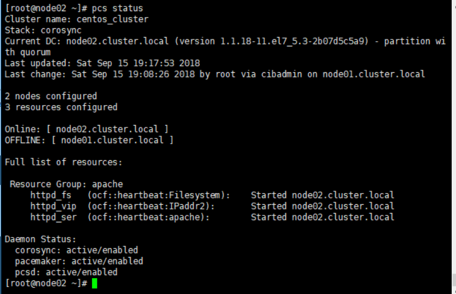Click the scrollbar thumb at right edge
456x294 pixels.
tap(454, 280)
